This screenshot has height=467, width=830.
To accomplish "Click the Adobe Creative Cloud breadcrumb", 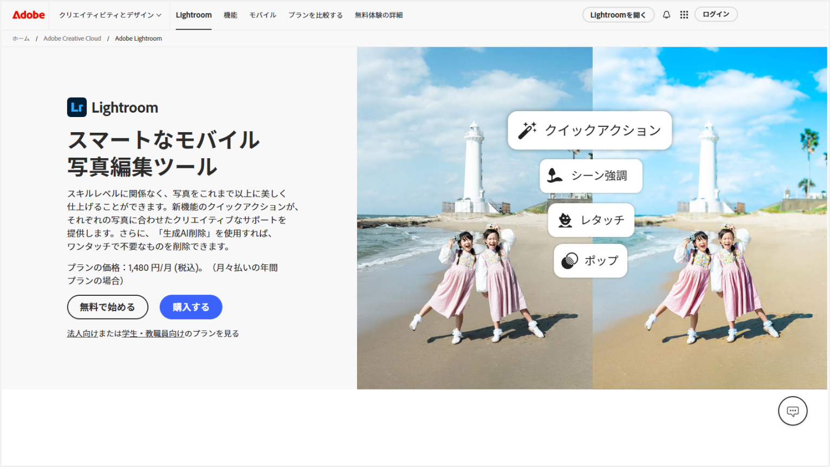I will (72, 38).
